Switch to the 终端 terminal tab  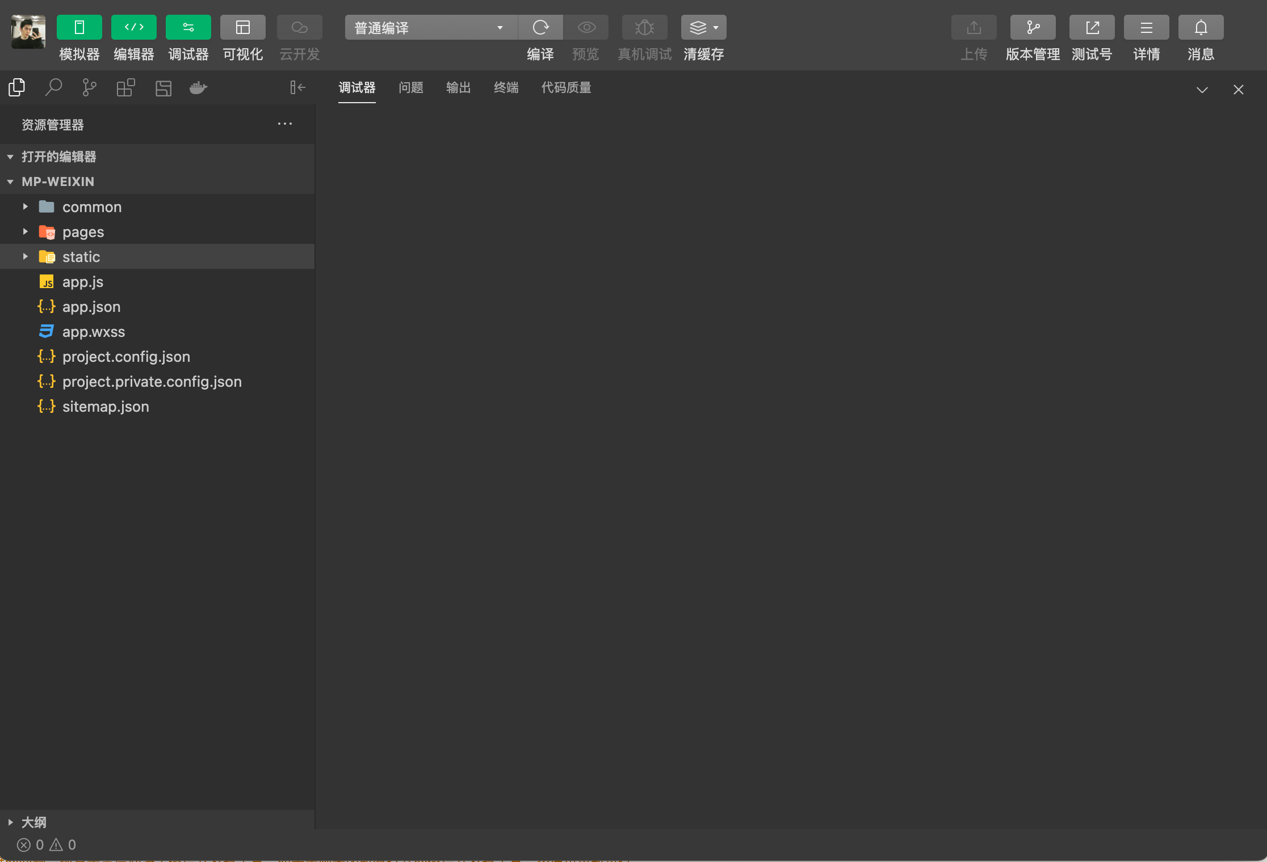click(x=506, y=87)
